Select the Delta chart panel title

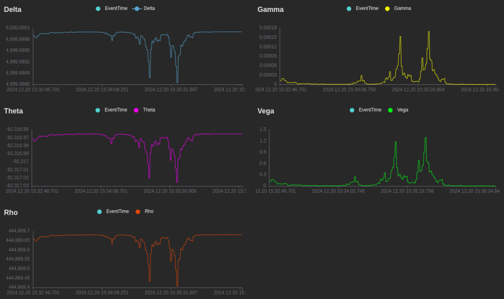coord(13,9)
